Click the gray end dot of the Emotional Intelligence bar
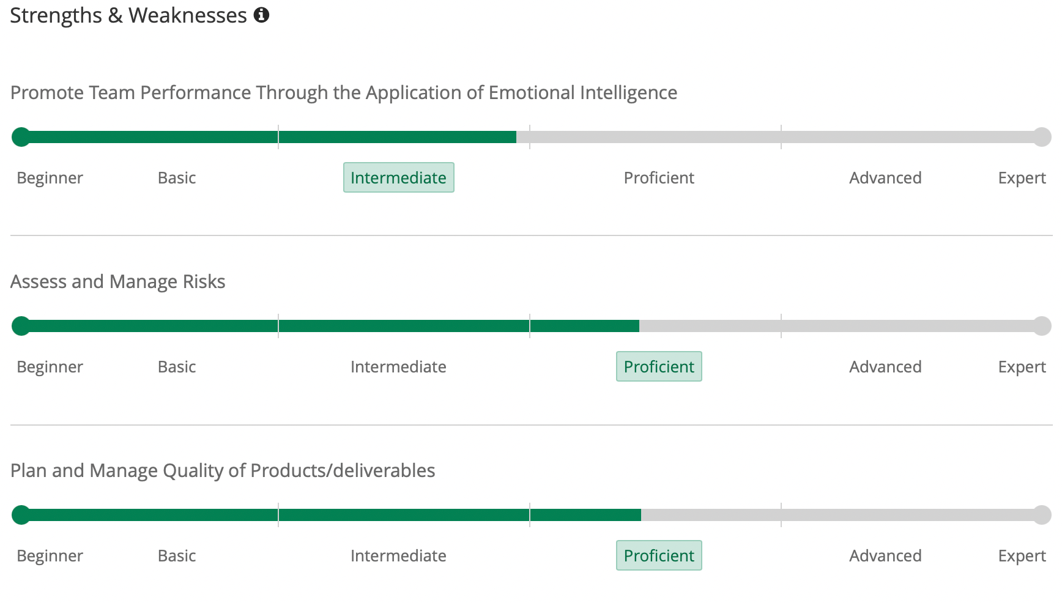1062x603 pixels. (x=1042, y=137)
